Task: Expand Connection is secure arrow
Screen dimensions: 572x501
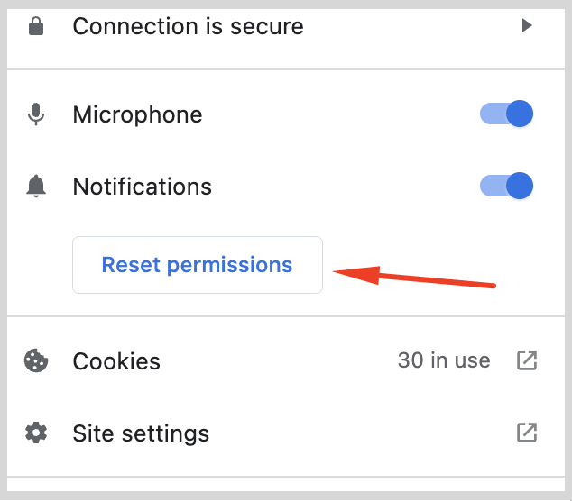Action: pos(526,25)
